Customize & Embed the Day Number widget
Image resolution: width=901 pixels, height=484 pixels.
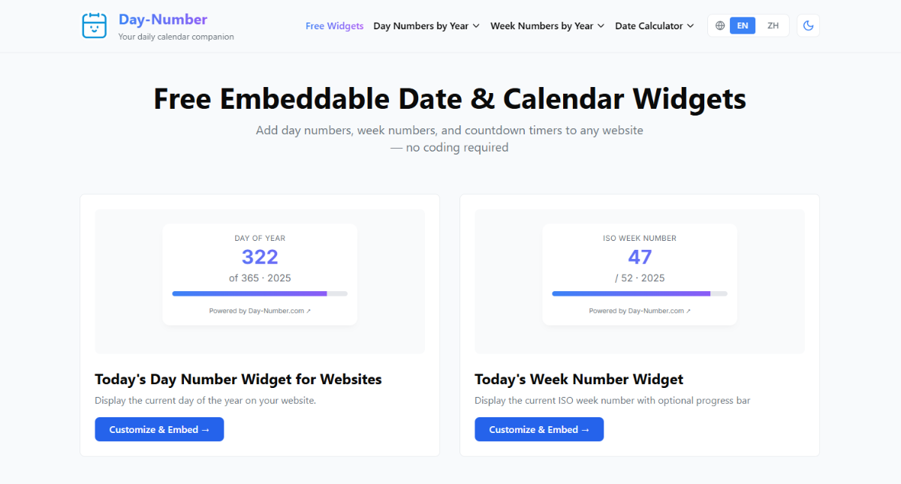pyautogui.click(x=159, y=429)
